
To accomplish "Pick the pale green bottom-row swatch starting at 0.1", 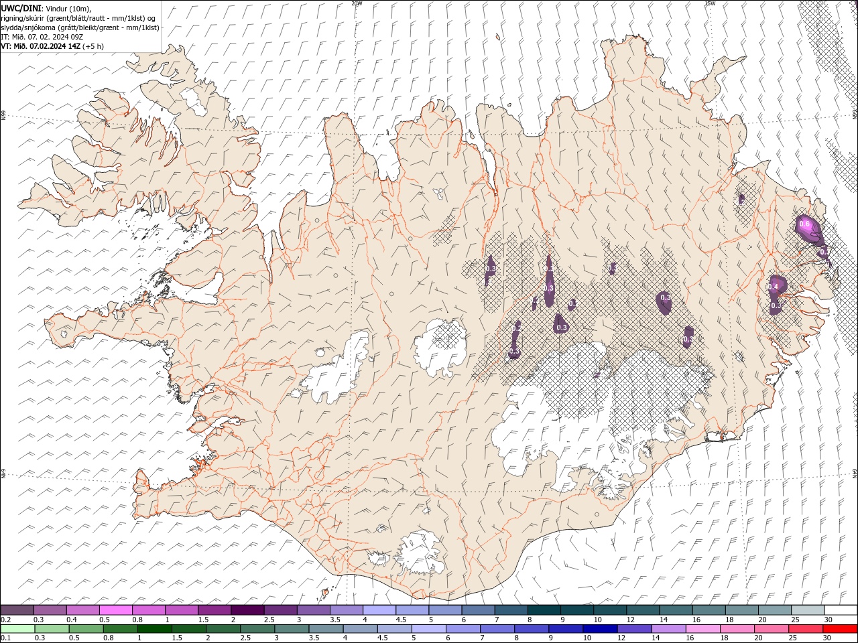I will [x=17, y=629].
